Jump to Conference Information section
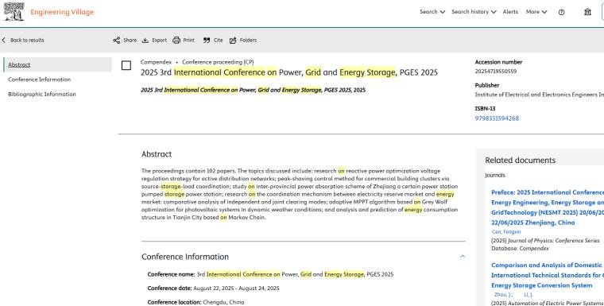Image resolution: width=604 pixels, height=306 pixels. tap(39, 79)
